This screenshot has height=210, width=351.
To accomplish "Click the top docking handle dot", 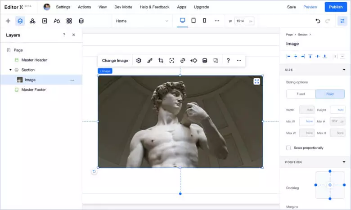I will 330,171.
